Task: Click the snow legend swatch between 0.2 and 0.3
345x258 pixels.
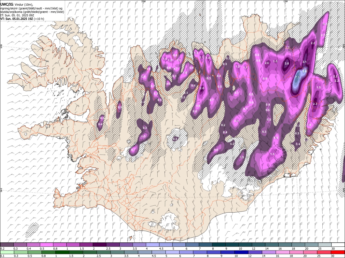Action: pos(7,245)
